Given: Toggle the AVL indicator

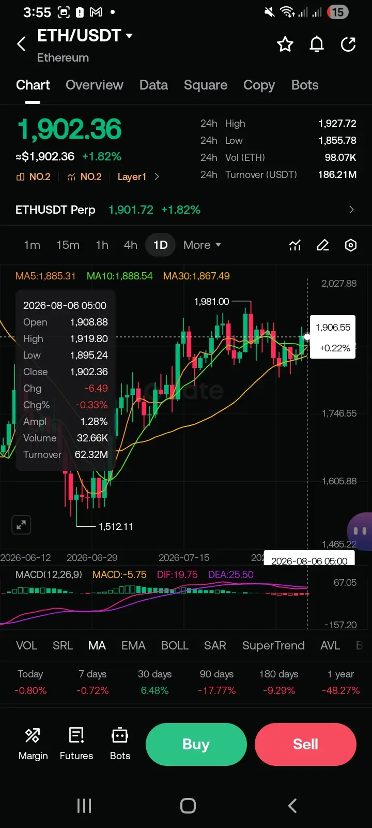Looking at the screenshot, I should tap(330, 645).
